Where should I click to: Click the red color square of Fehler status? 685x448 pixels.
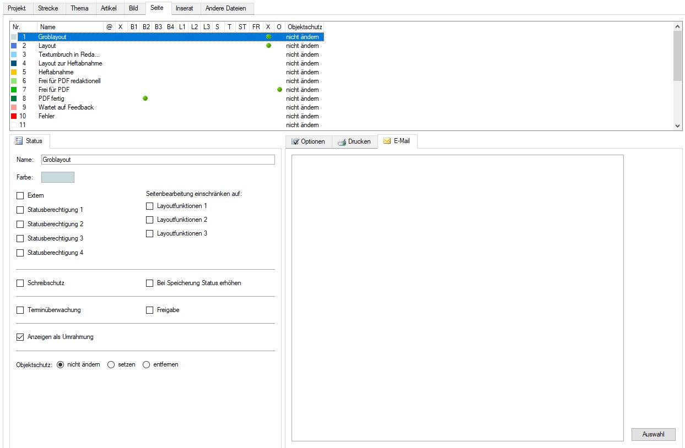click(x=14, y=116)
